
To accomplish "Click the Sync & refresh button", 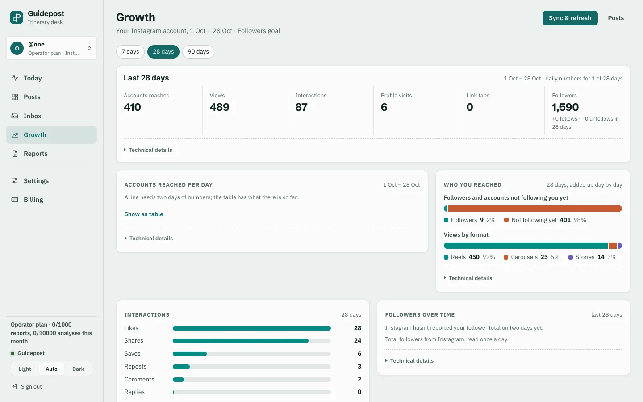I will 570,18.
